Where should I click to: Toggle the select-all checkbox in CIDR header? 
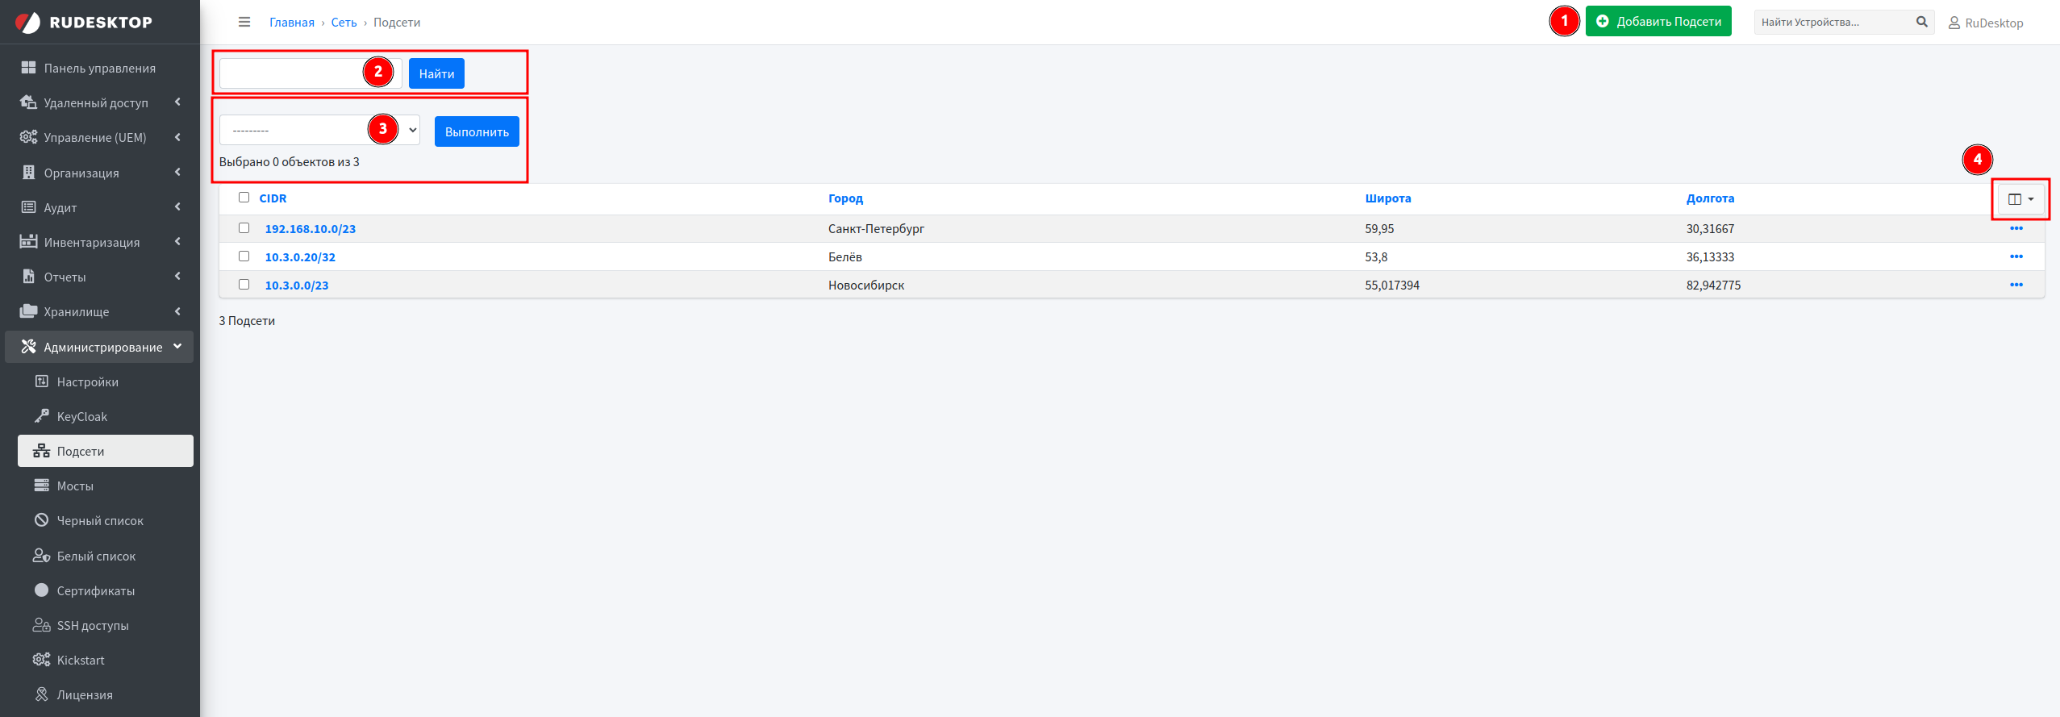(x=244, y=198)
